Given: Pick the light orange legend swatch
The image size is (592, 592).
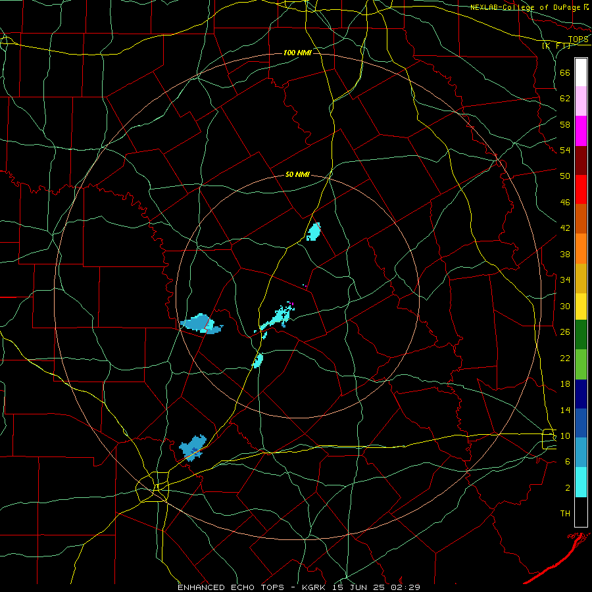Looking at the screenshot, I should [x=581, y=248].
